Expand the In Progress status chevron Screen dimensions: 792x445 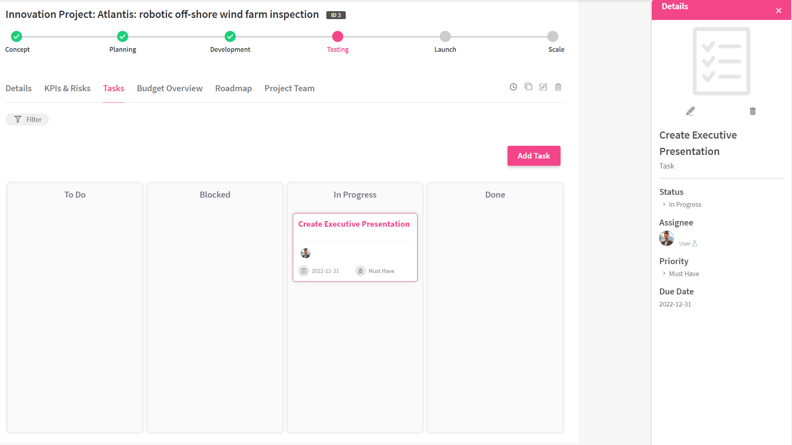click(664, 204)
